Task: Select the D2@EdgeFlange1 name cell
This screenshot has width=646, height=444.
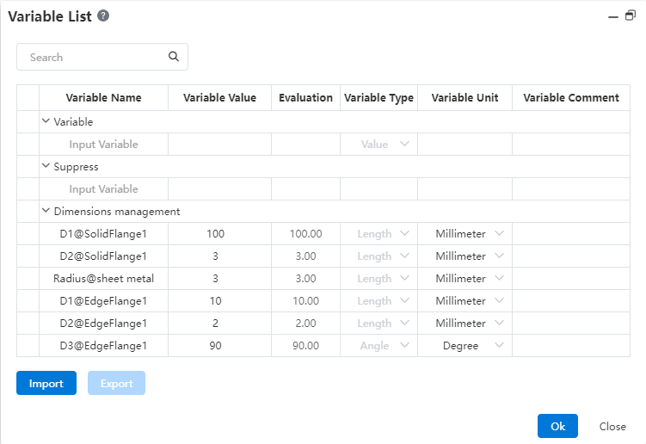Action: point(103,324)
